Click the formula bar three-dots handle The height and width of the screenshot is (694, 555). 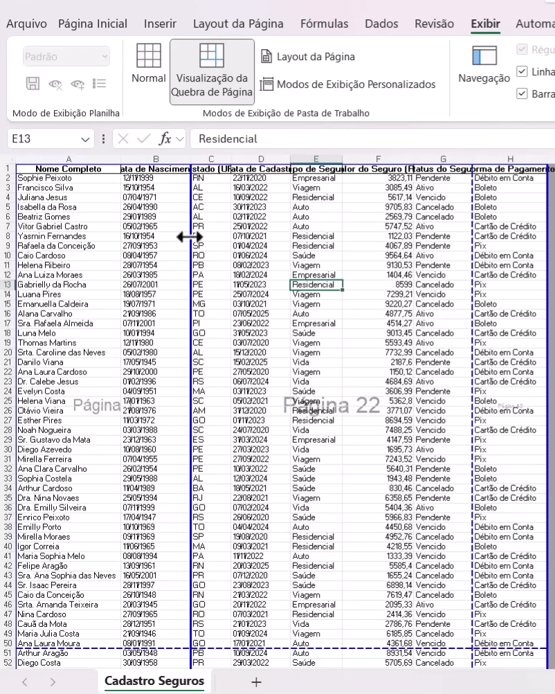coord(103,139)
